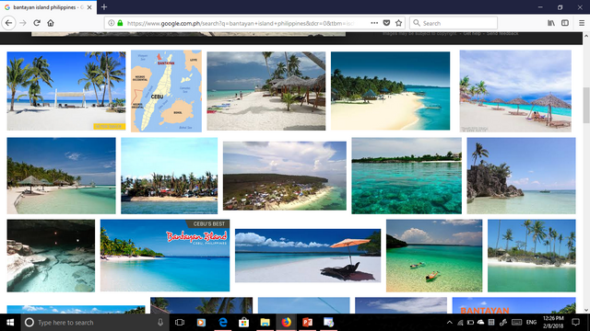Open File Explorer from the taskbar
The width and height of the screenshot is (590, 331).
(265, 323)
